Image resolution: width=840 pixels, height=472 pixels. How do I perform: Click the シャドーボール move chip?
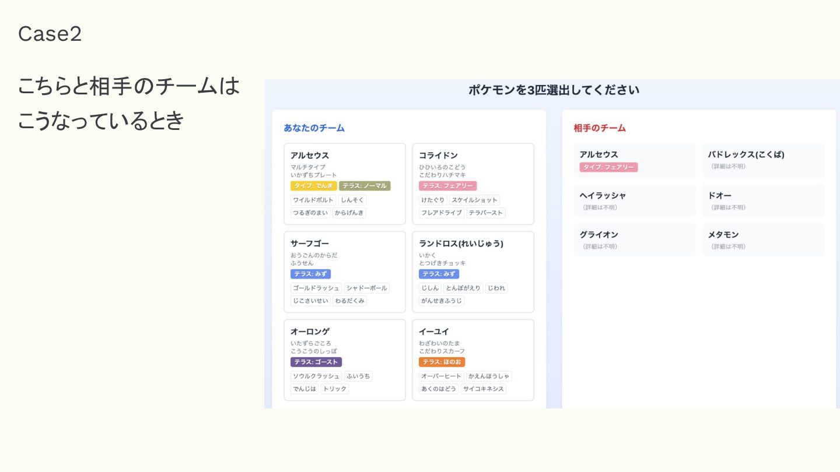click(366, 288)
